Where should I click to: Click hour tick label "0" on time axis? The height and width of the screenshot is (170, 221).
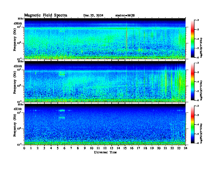24,148
